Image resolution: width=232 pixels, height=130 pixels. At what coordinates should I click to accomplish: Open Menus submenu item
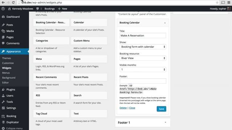6,73
